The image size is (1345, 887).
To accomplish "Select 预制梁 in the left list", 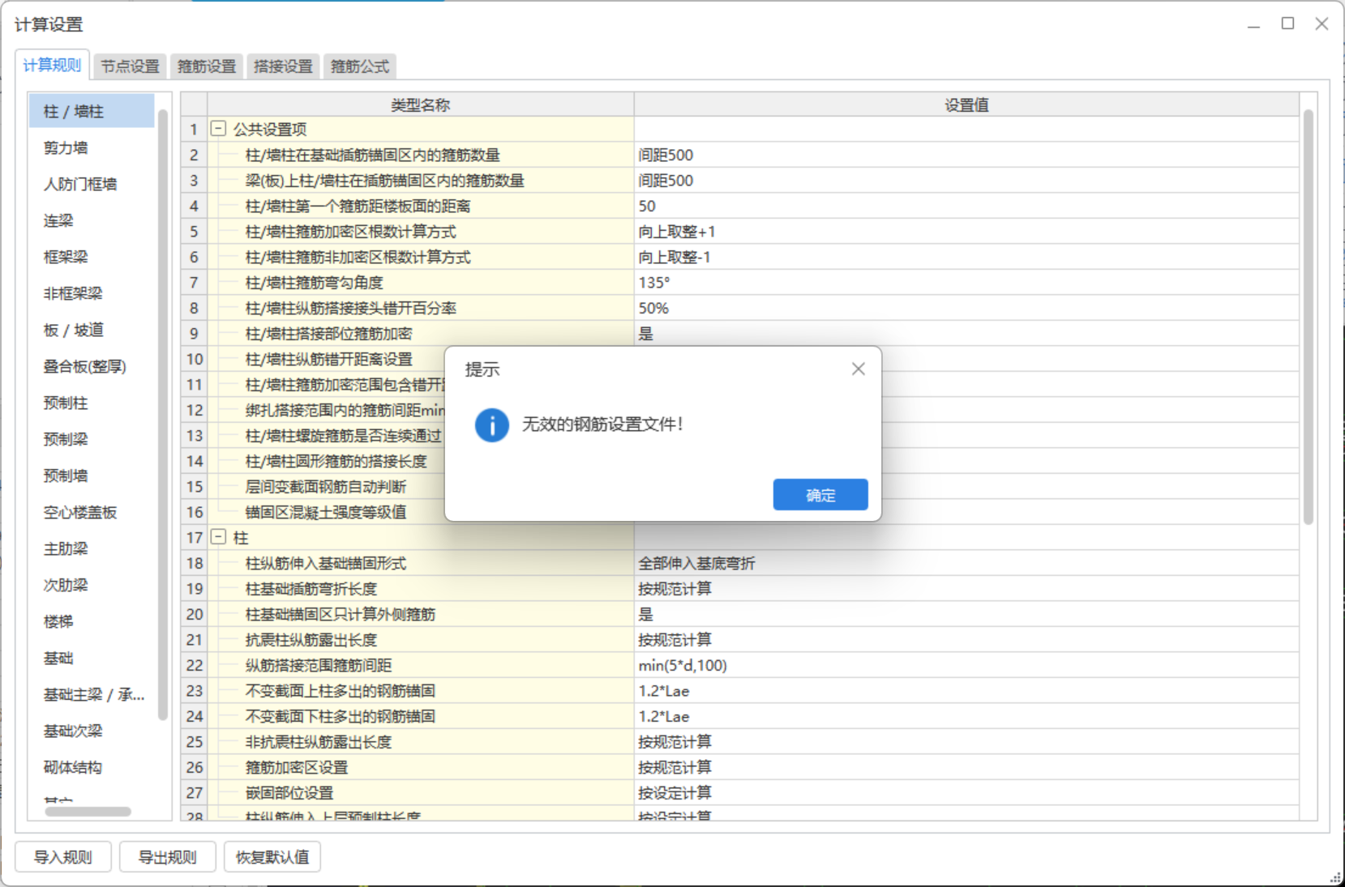I will 92,439.
